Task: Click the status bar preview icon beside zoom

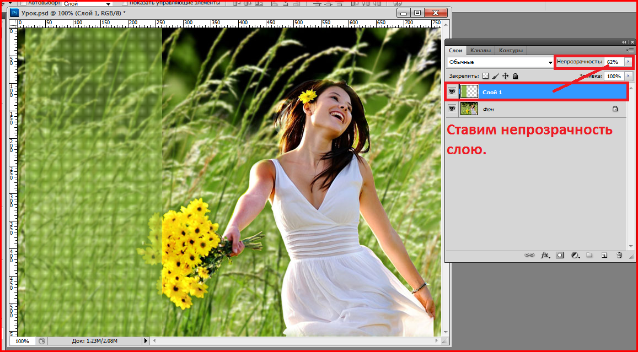Action: (x=42, y=340)
